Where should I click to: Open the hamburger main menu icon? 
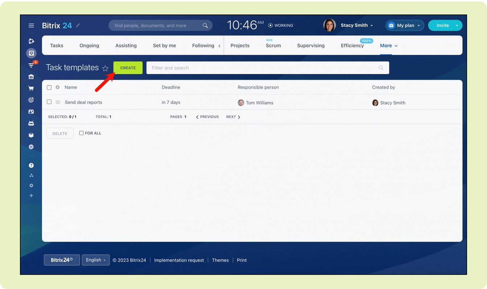[x=31, y=26]
